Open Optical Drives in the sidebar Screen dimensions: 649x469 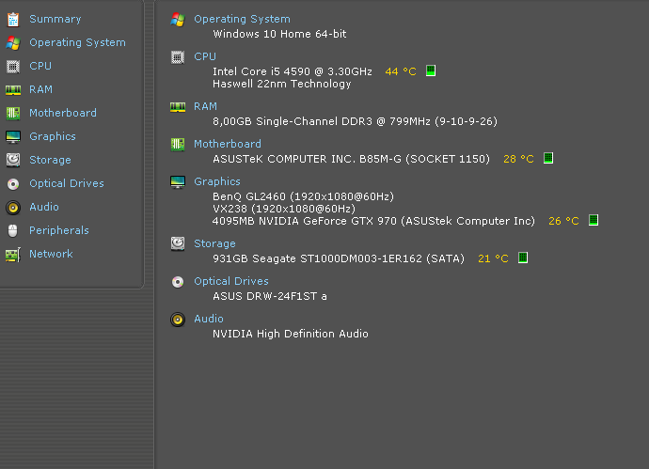coord(67,183)
